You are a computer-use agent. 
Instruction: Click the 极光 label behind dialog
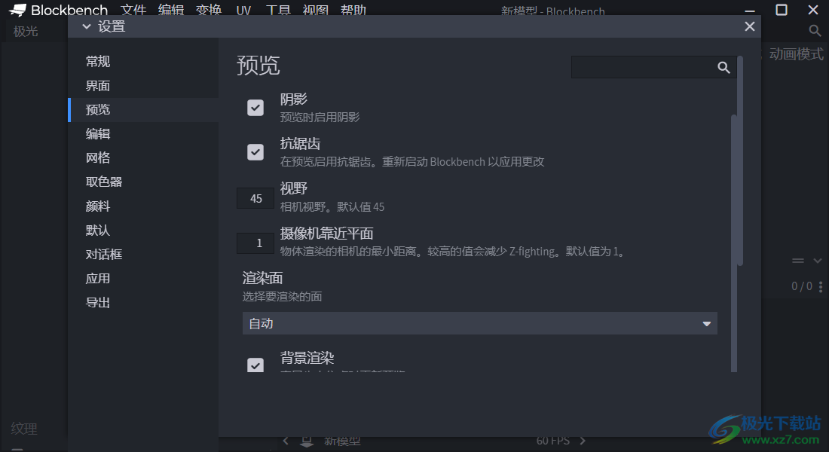[26, 31]
